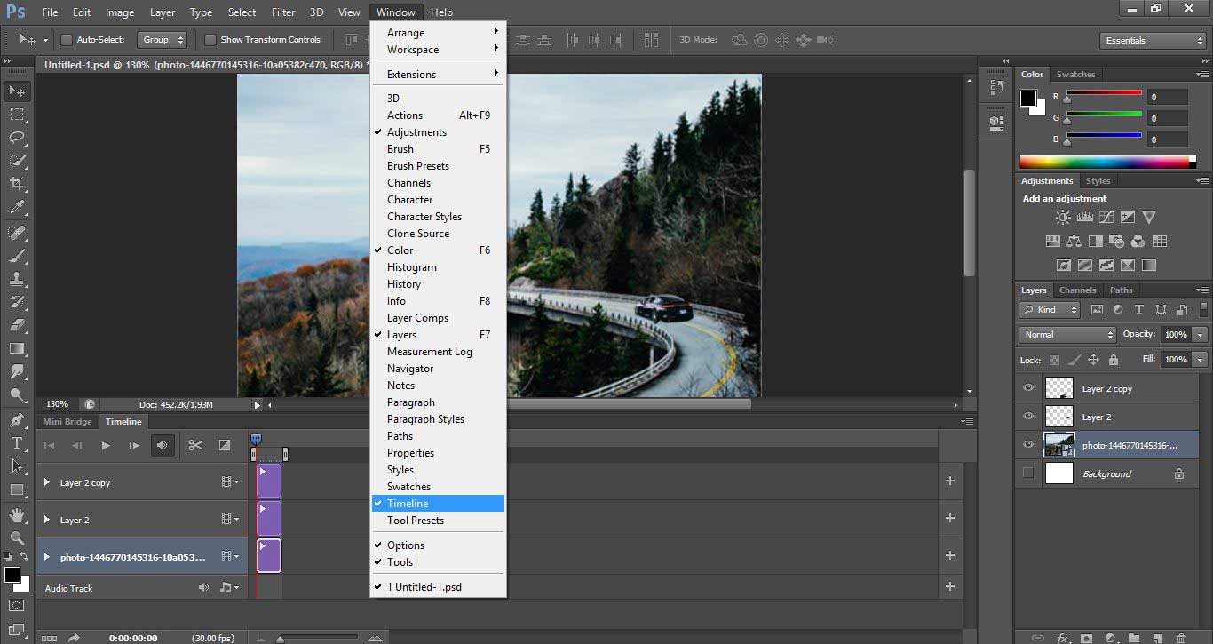The image size is (1213, 644).
Task: Mute audio playback in Timeline
Action: click(x=163, y=445)
